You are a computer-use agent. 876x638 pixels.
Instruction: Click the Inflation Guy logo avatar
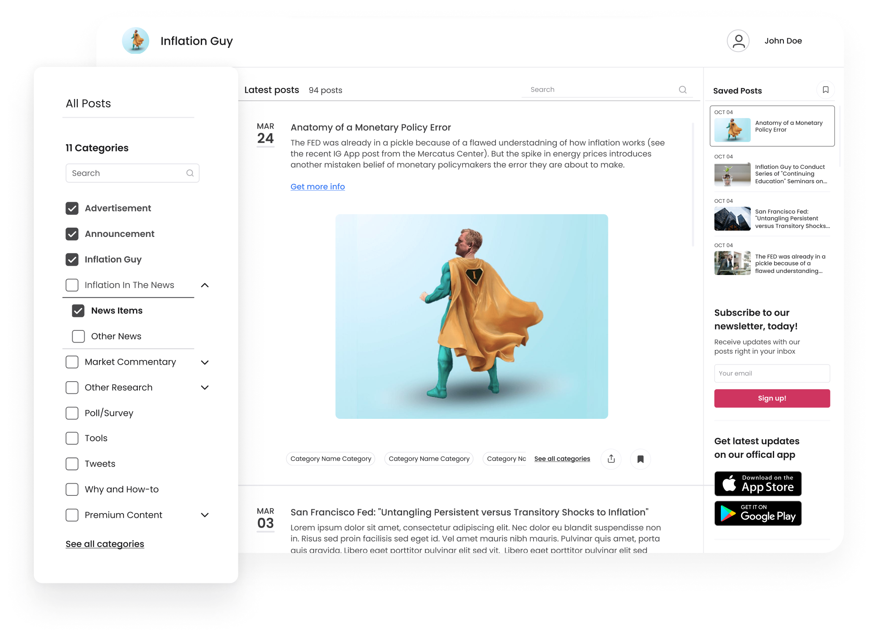coord(136,41)
